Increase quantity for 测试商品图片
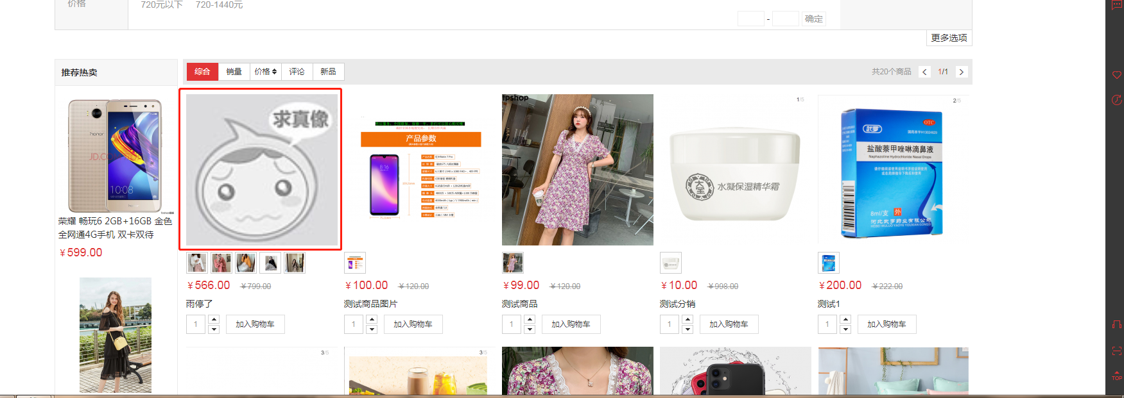1124x398 pixels. pos(372,319)
